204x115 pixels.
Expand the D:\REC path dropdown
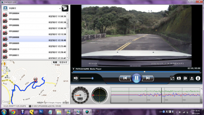pyautogui.click(x=60, y=9)
